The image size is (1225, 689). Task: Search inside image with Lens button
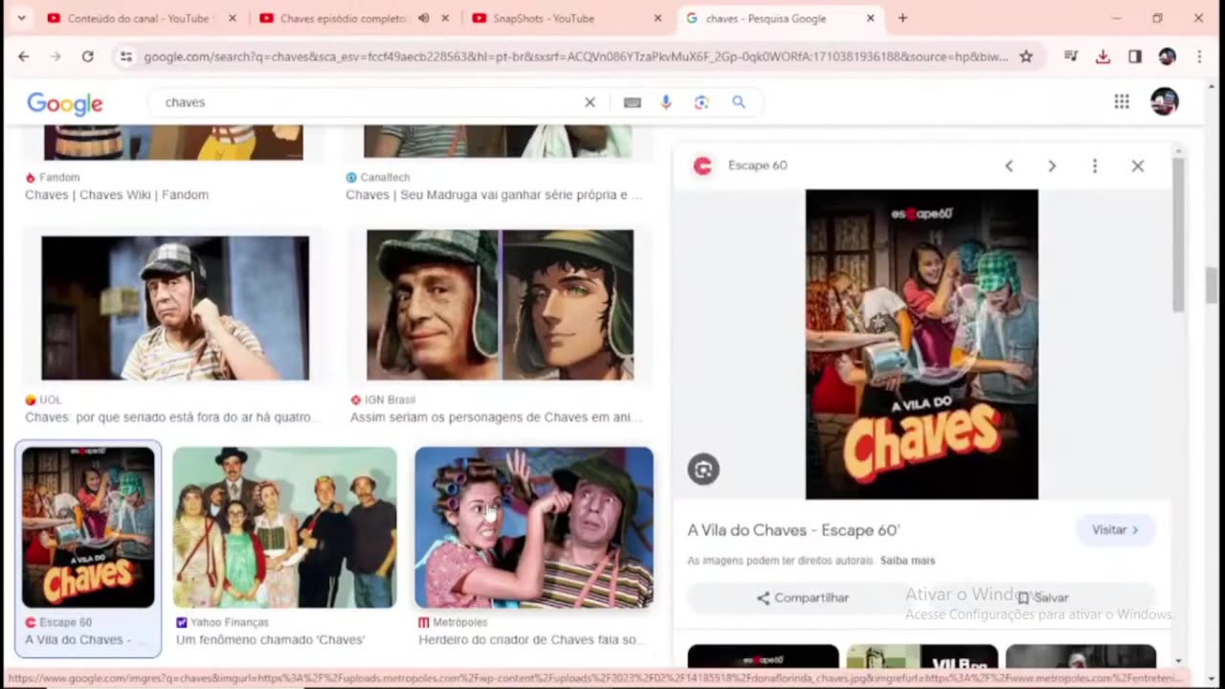[703, 469]
